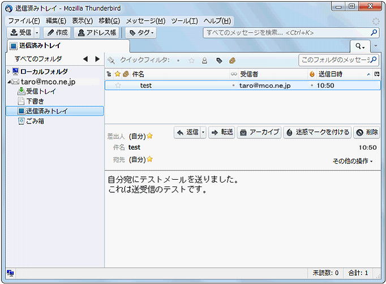Screen dimensions: 386x284
Task: Select the 送信済みトレイ tab
Action: (68, 46)
